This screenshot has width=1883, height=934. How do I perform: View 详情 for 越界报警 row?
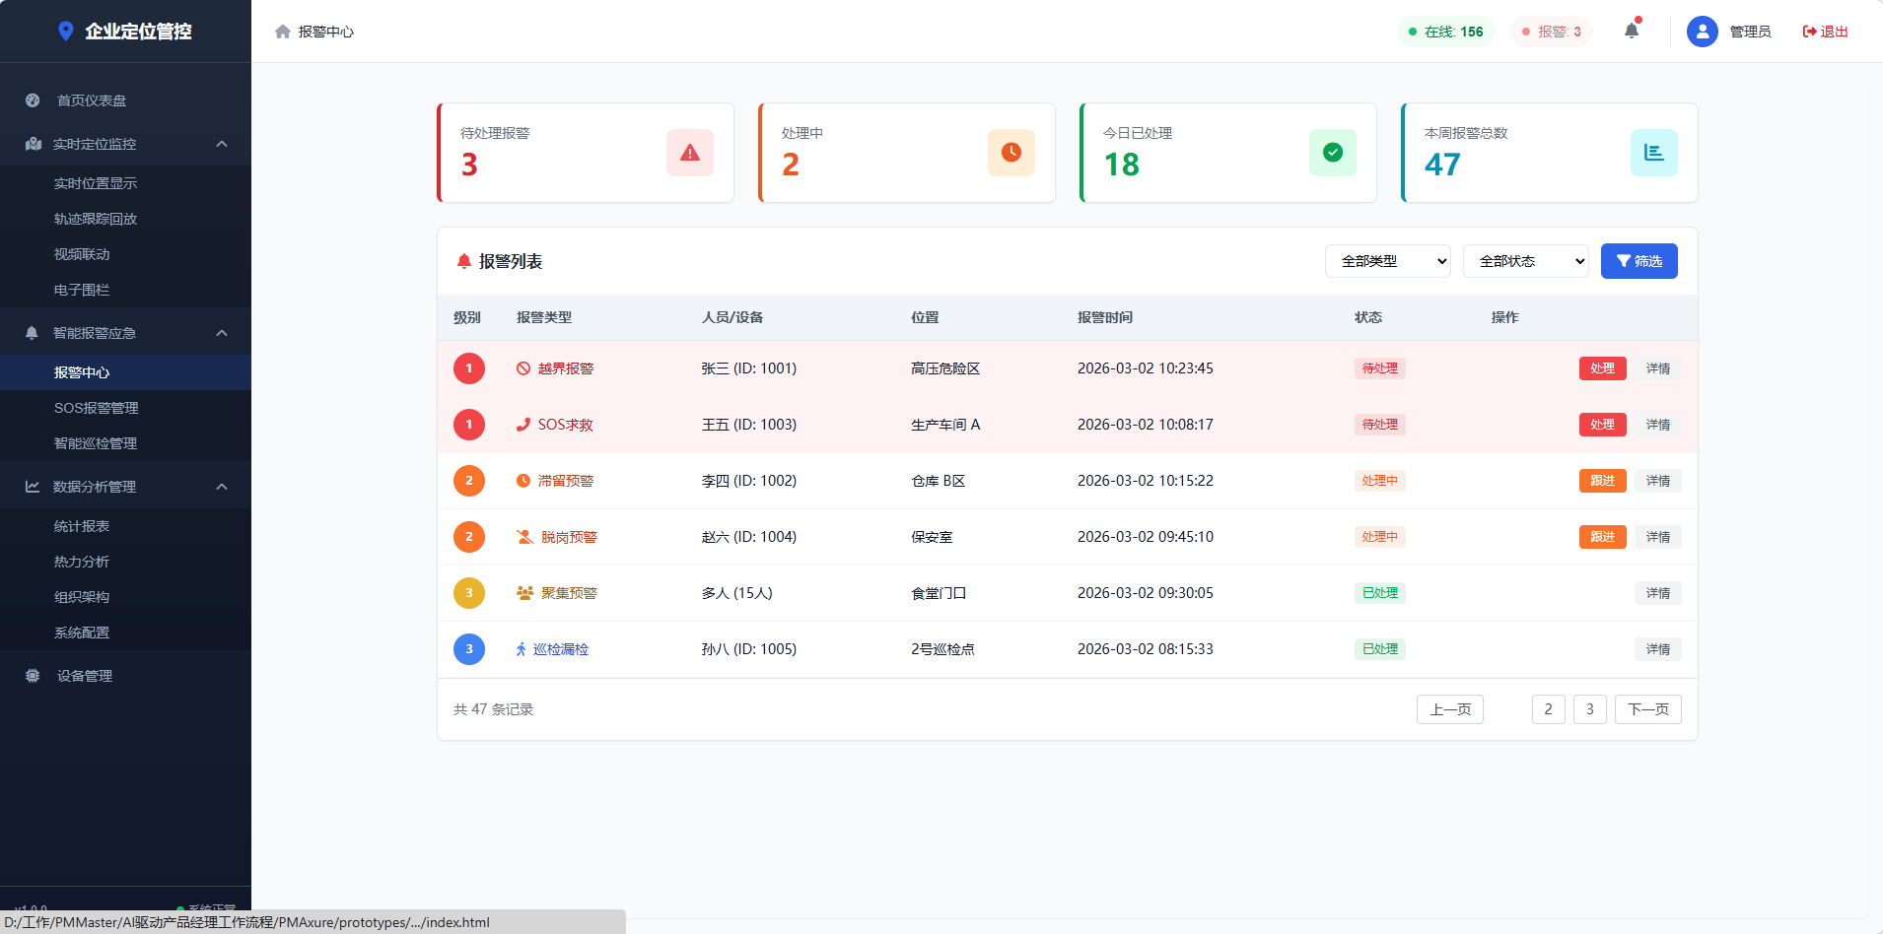click(1658, 368)
